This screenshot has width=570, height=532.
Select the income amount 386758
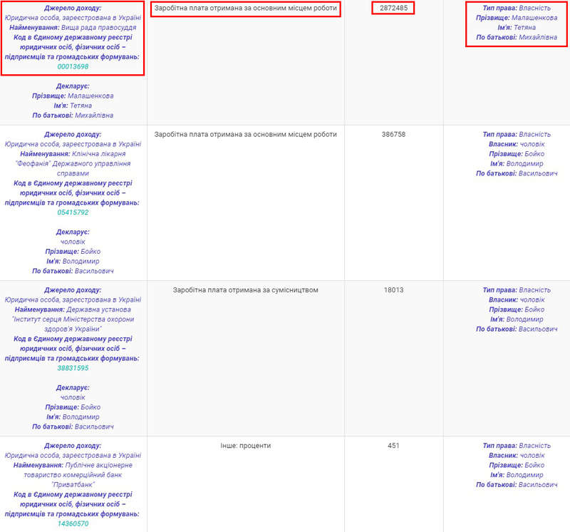[393, 134]
